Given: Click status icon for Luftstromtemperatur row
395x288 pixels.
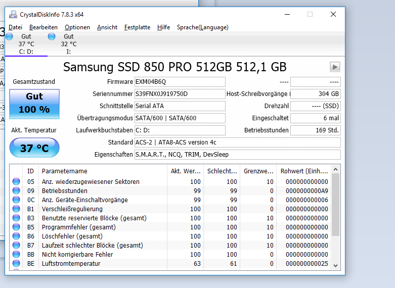Looking at the screenshot, I should [16, 263].
